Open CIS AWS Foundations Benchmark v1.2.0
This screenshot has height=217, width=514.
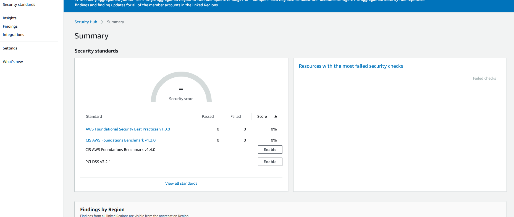120,140
